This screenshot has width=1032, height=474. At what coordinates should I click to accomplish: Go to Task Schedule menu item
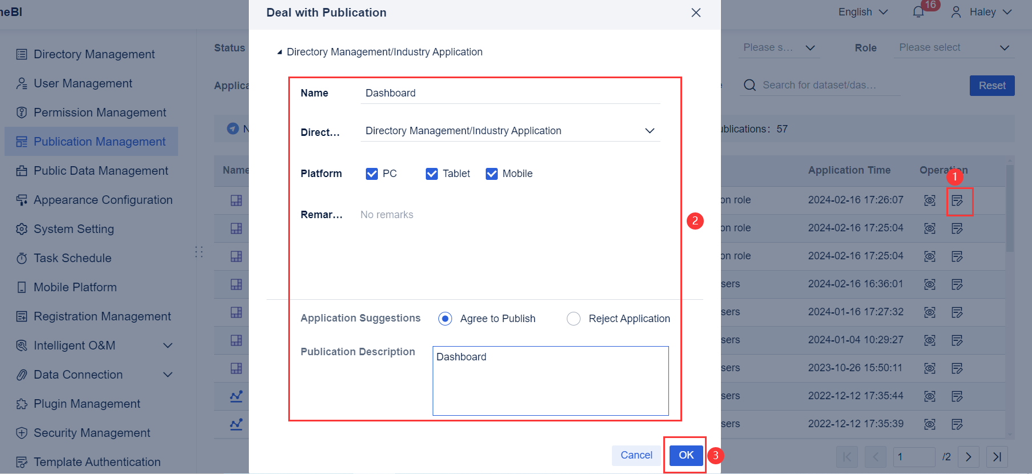tap(72, 258)
